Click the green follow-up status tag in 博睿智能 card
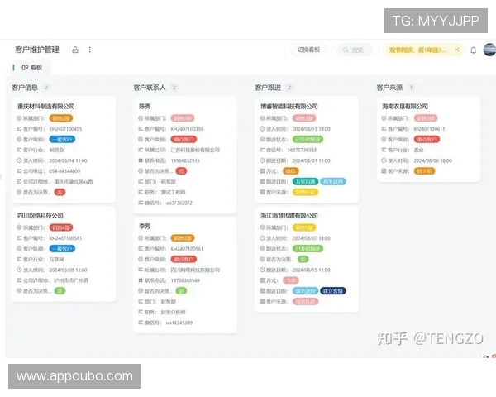Viewport: 496px width, 397px height. coord(308,139)
